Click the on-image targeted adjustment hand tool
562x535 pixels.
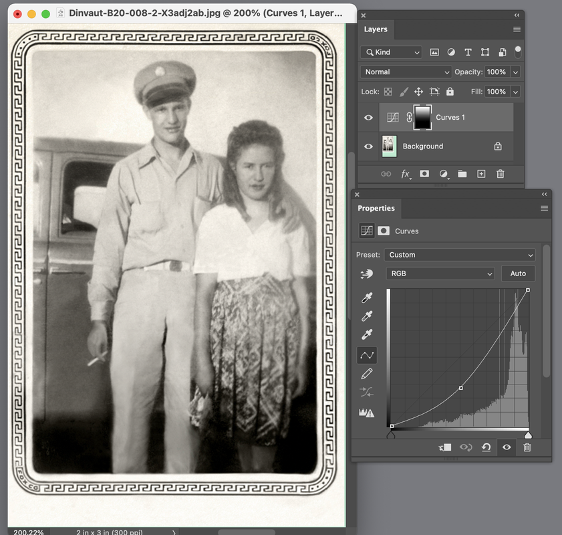coord(367,274)
